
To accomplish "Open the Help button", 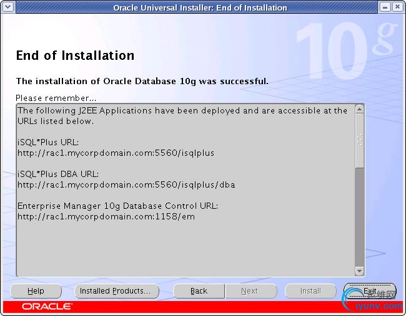I will [x=36, y=291].
